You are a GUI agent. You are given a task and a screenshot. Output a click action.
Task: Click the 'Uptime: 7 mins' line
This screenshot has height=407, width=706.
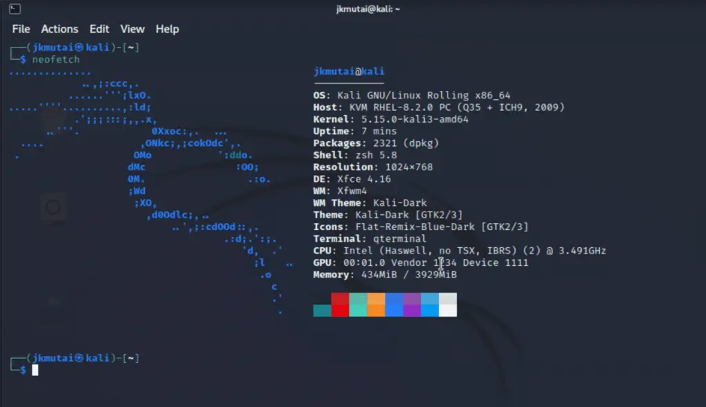pos(355,131)
